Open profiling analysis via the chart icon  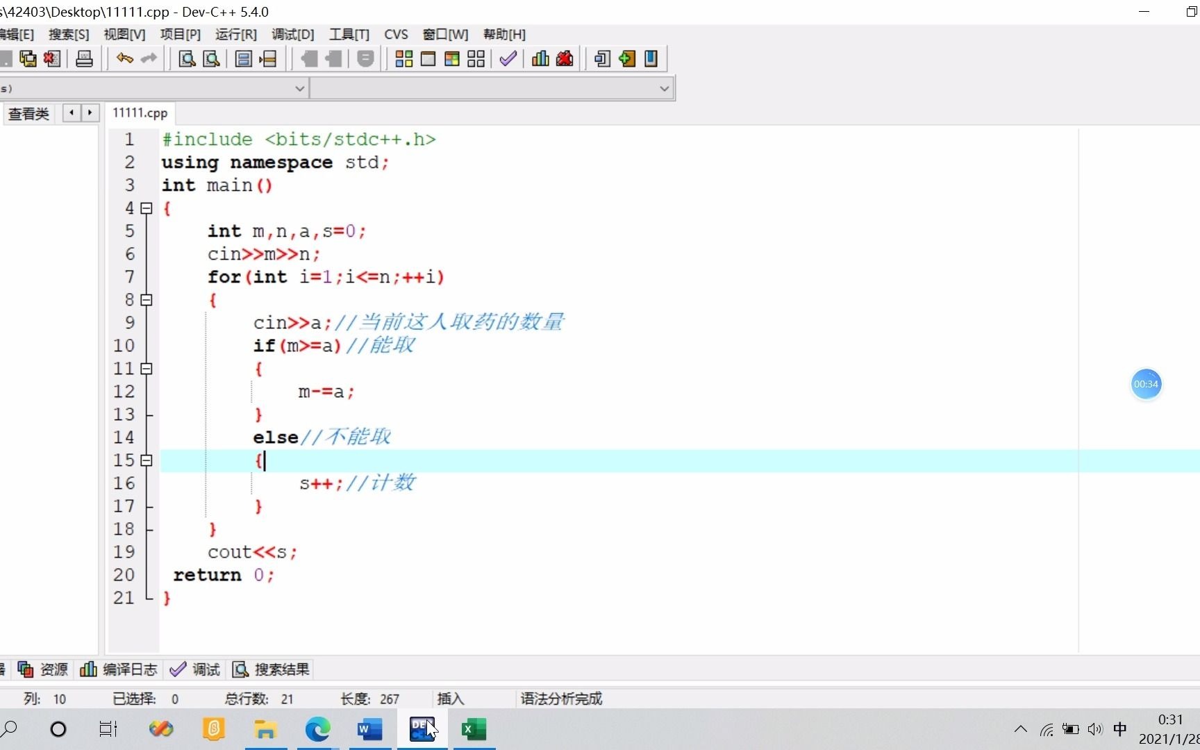540,58
